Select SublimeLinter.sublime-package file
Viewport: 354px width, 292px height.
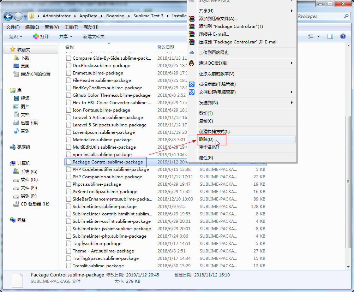104,207
